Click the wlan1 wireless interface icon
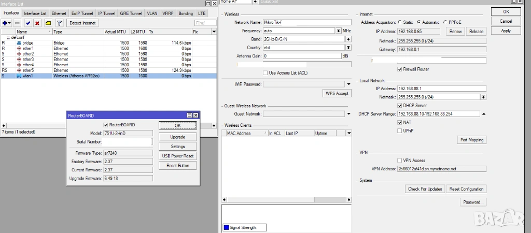 (x=19, y=76)
